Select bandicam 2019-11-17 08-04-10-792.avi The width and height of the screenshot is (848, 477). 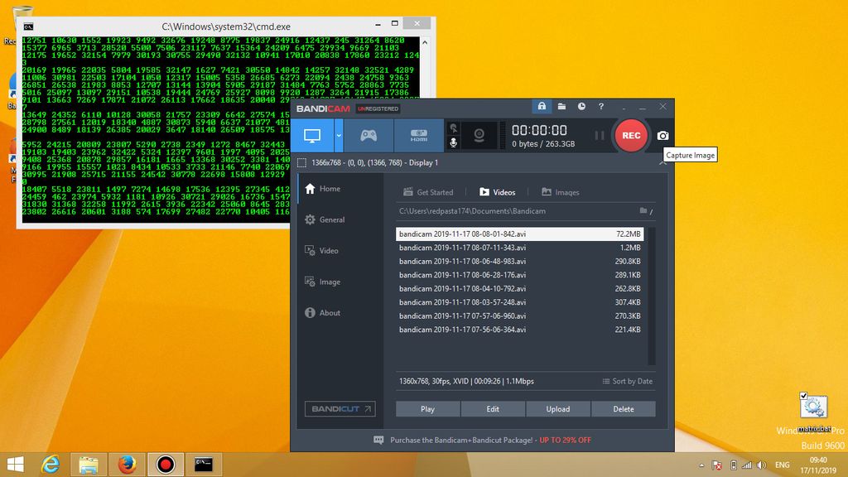(520, 289)
